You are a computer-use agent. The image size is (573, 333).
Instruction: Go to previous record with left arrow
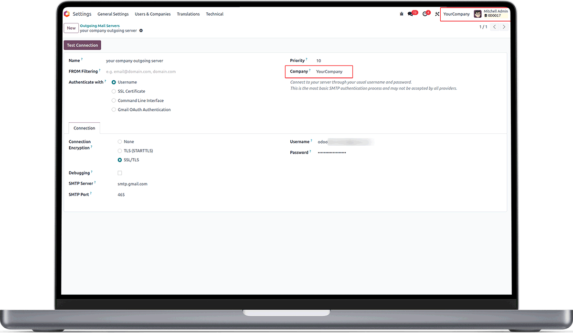[x=494, y=27]
